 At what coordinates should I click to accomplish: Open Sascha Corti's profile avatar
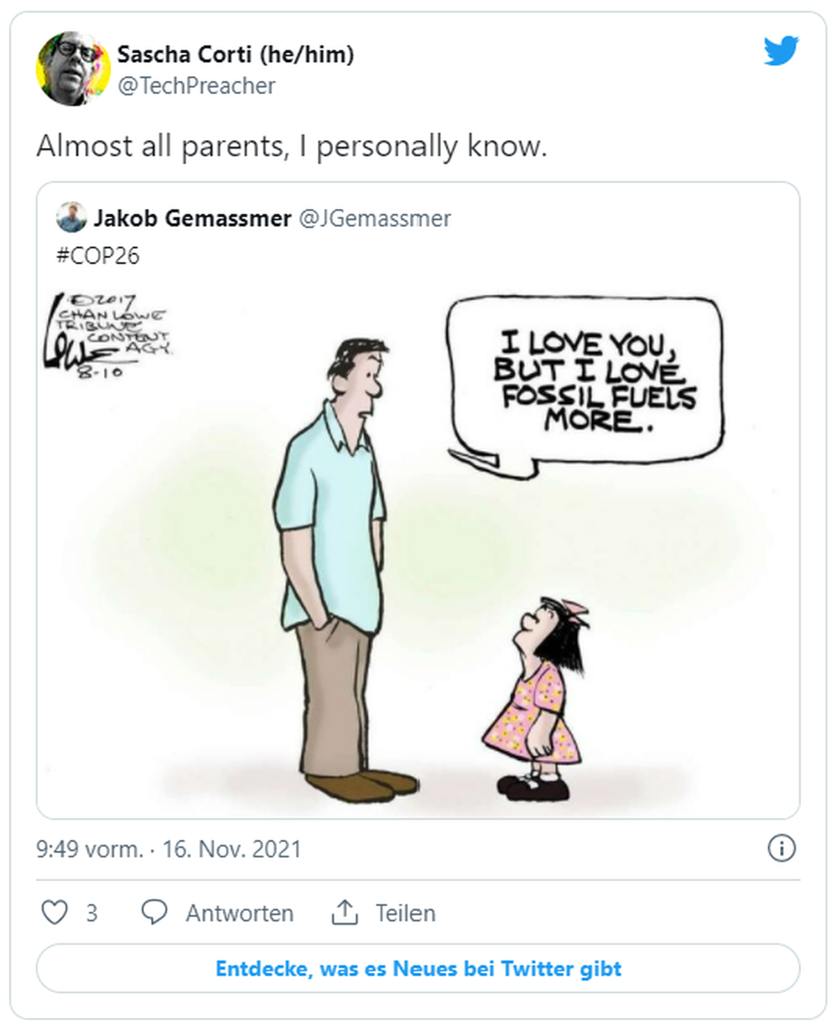73,68
